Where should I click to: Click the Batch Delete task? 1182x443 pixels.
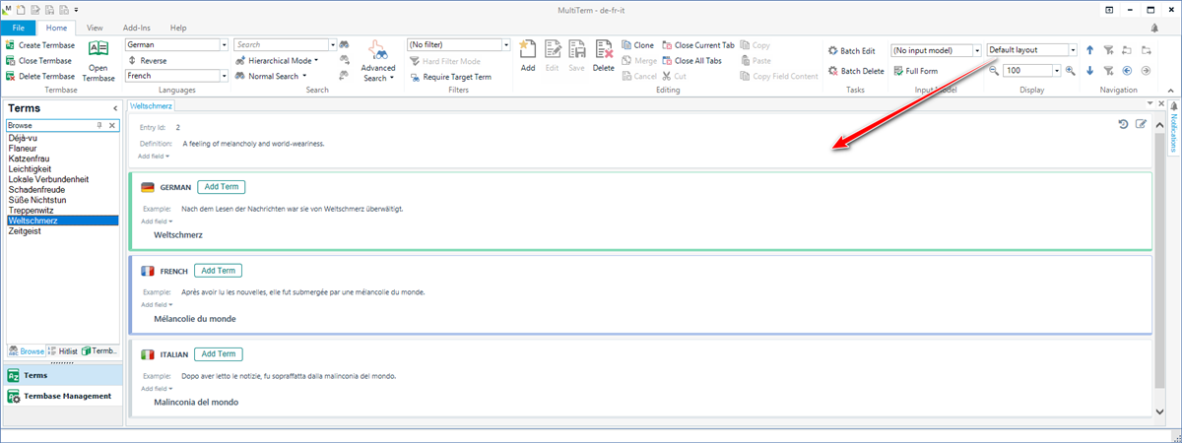tap(854, 71)
